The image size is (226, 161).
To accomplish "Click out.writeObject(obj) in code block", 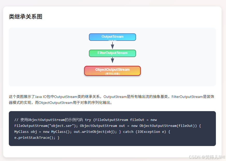I will coord(95,132).
